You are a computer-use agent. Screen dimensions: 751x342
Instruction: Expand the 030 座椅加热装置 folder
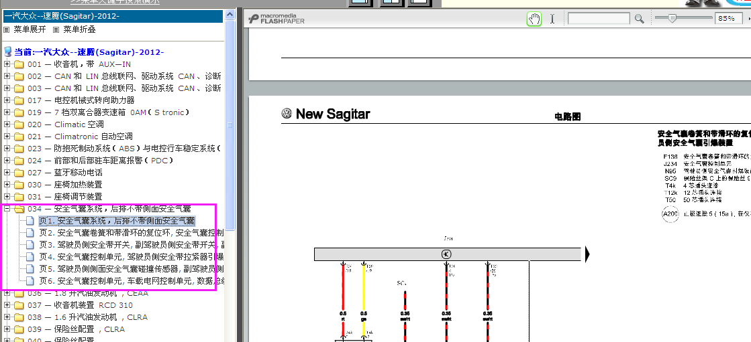point(7,185)
